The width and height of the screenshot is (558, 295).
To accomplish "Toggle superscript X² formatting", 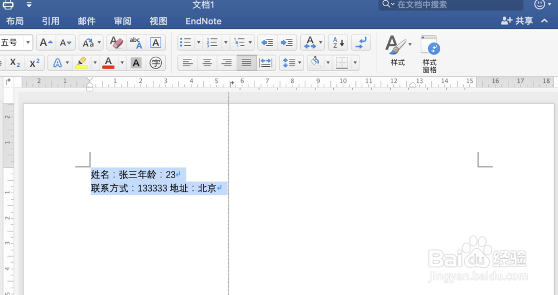I will [35, 63].
